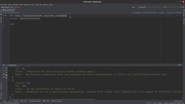
Task: Open the Edit menu
Action: tap(5, 5)
